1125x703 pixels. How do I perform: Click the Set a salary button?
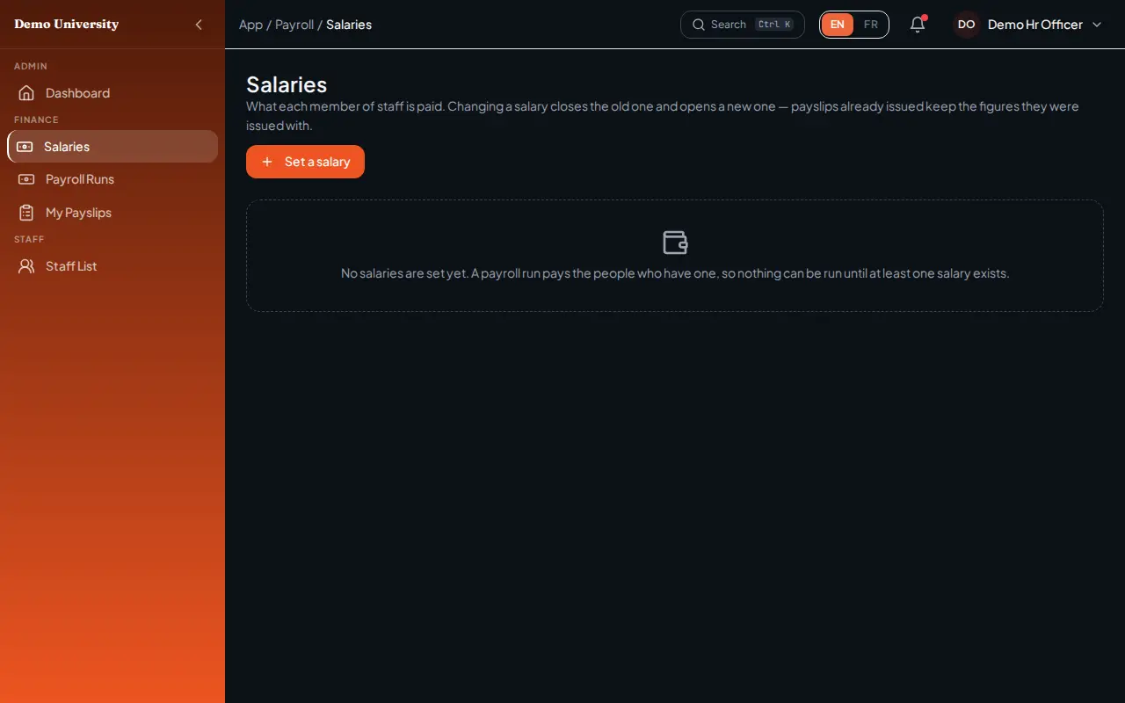coord(305,162)
